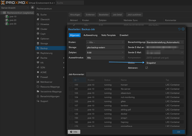This screenshot has width=192, height=136.
Task: Select pve-20 node in tree
Action: tap(13, 20)
